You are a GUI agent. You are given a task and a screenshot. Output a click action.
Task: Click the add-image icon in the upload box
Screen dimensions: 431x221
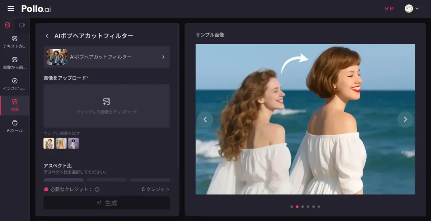(x=106, y=101)
